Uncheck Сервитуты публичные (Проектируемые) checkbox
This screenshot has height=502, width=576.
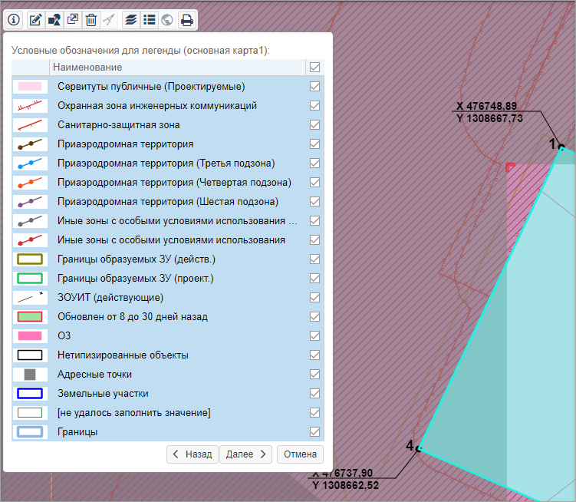pyautogui.click(x=314, y=87)
